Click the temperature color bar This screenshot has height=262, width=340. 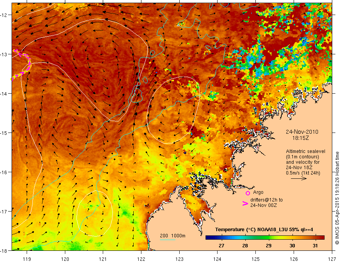(x=265, y=237)
